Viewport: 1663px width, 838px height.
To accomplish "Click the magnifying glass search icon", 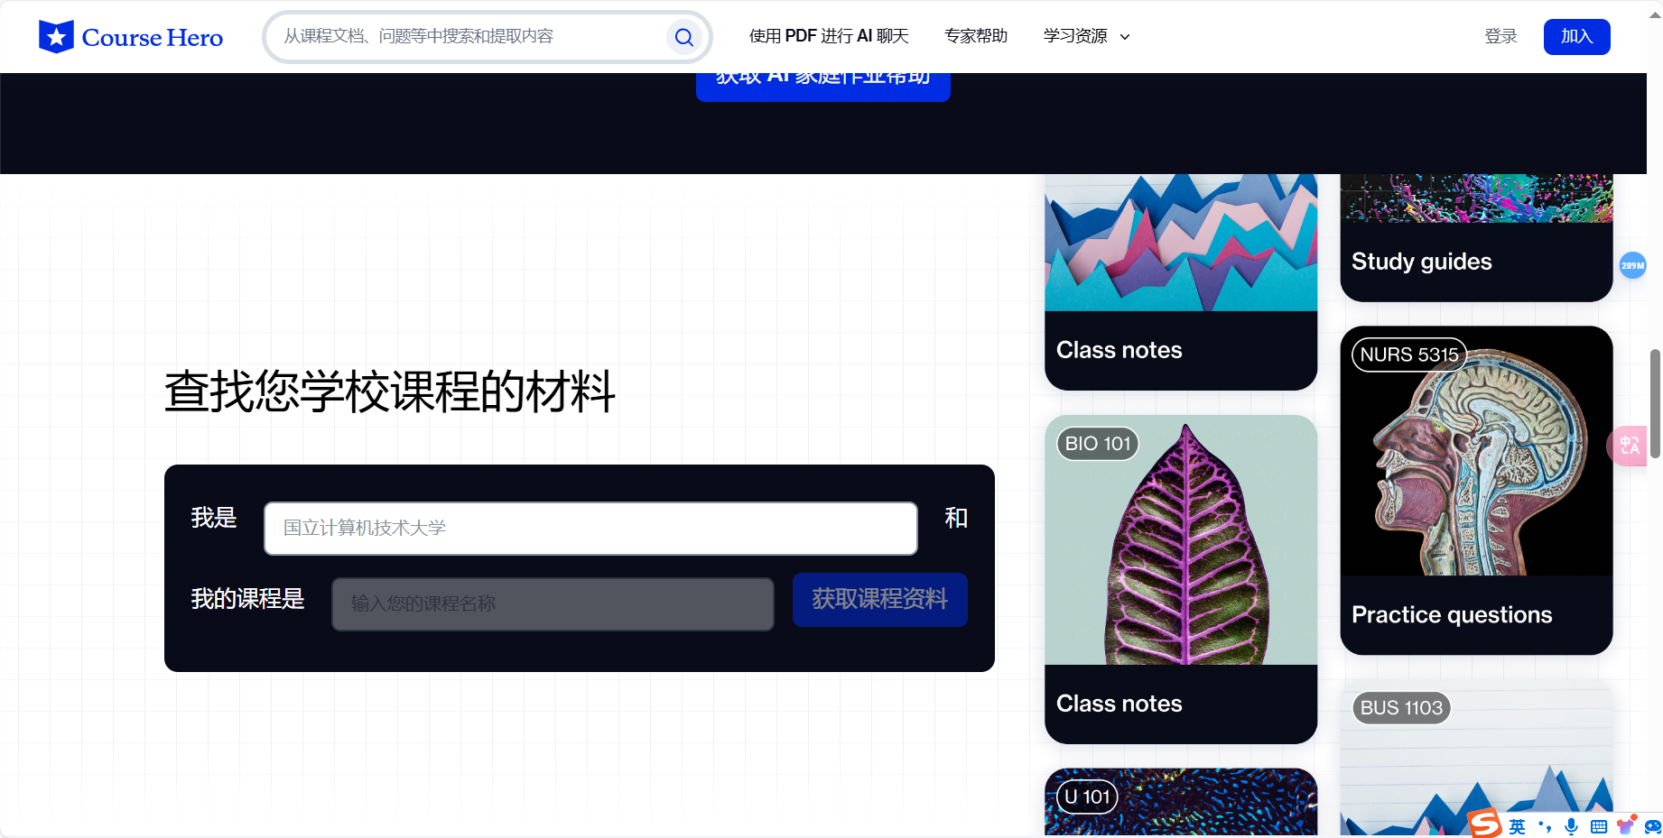I will pyautogui.click(x=683, y=37).
